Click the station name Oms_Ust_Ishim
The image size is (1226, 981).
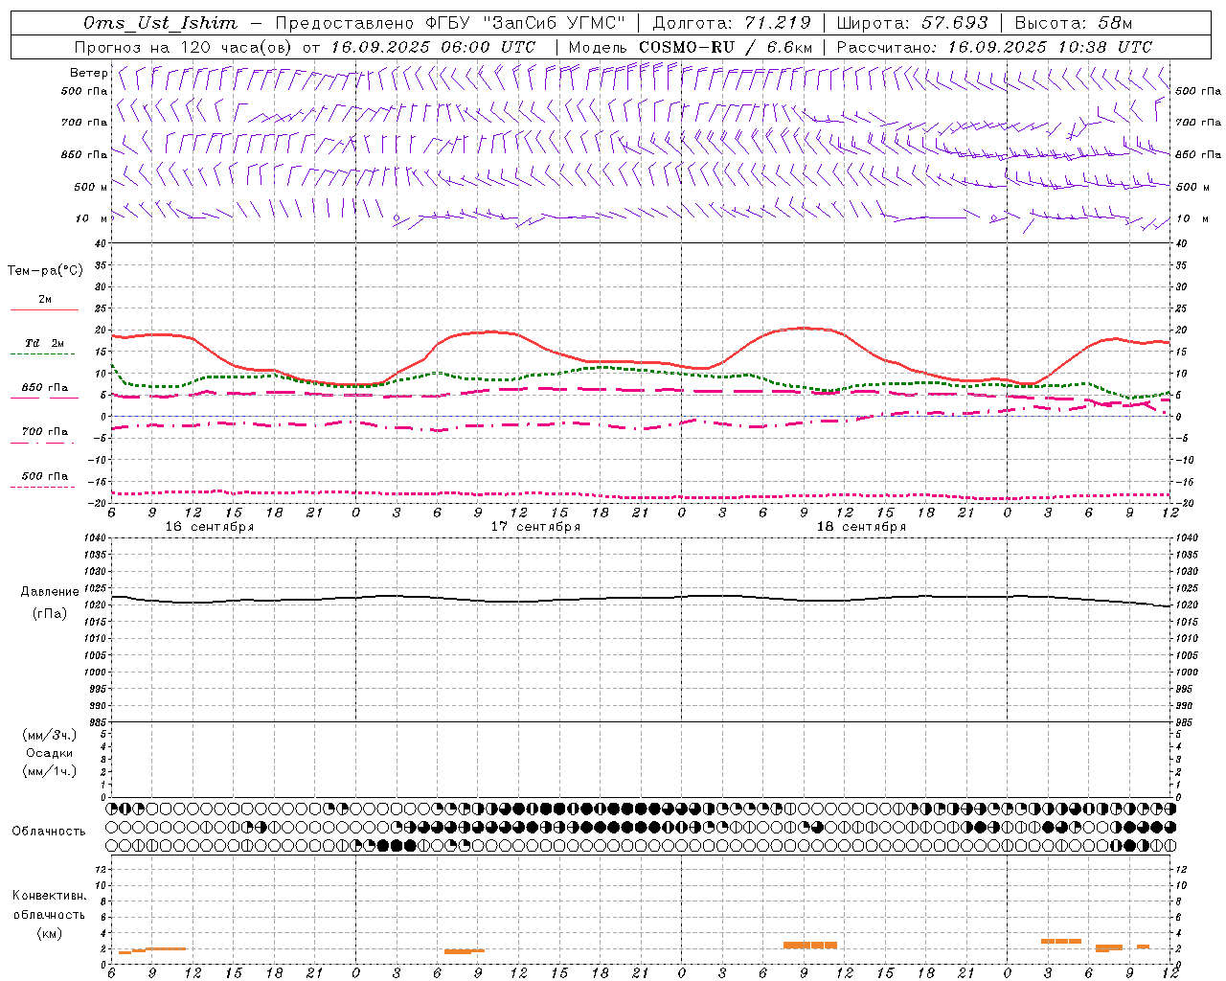click(160, 23)
